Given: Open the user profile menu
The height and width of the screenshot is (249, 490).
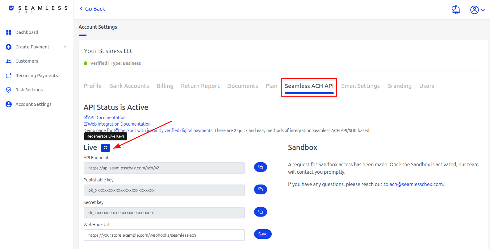Looking at the screenshot, I should tap(477, 10).
